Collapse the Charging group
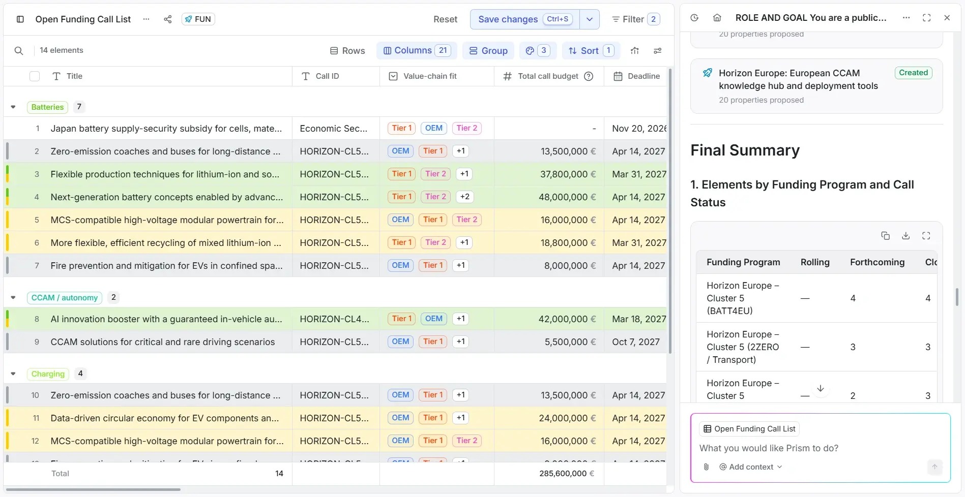Image resolution: width=965 pixels, height=497 pixels. pos(13,374)
